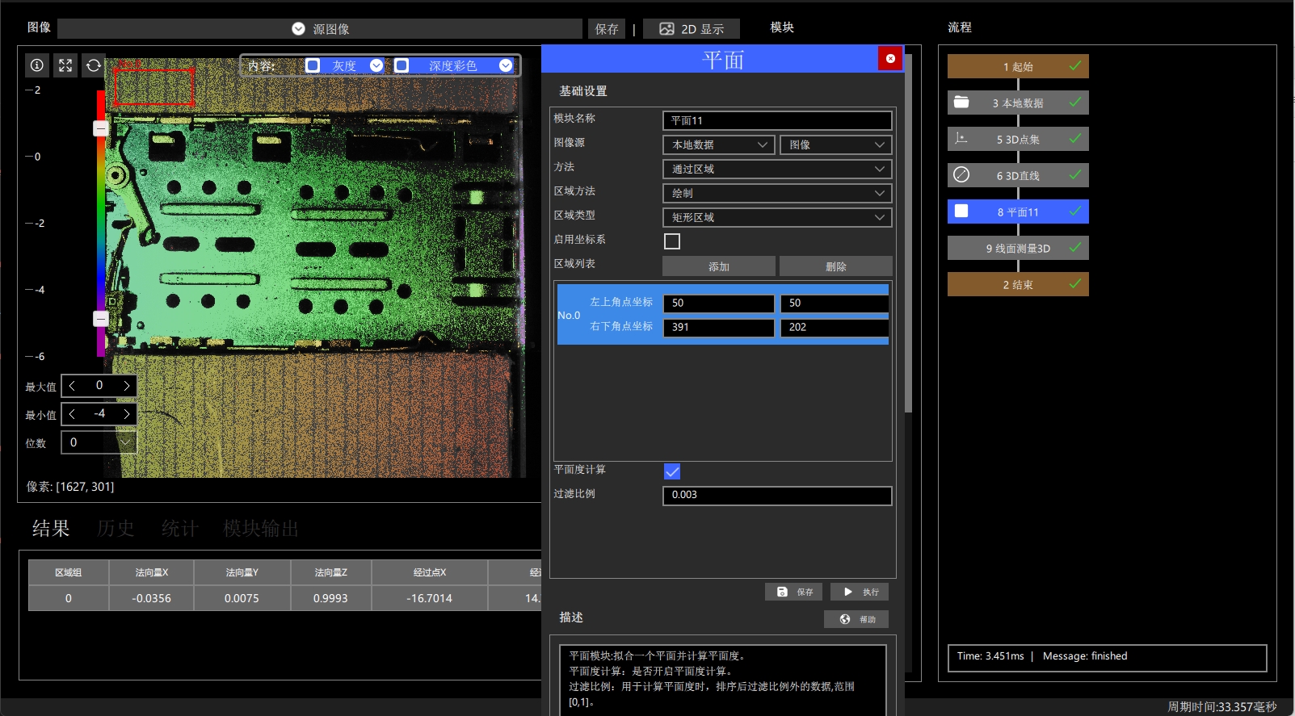Screen dimensions: 1295x716
Task: Click the image info icon
Action: (x=37, y=65)
